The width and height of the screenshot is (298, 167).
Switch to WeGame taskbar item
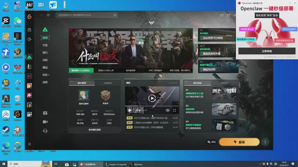[x=136, y=164]
